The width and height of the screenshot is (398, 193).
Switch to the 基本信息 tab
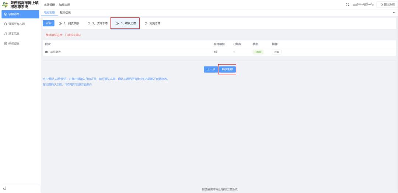tap(65, 13)
